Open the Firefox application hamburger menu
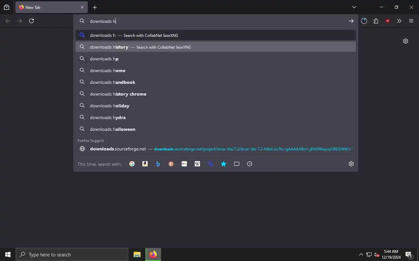Viewport: 419px width, 261px height. pyautogui.click(x=411, y=21)
